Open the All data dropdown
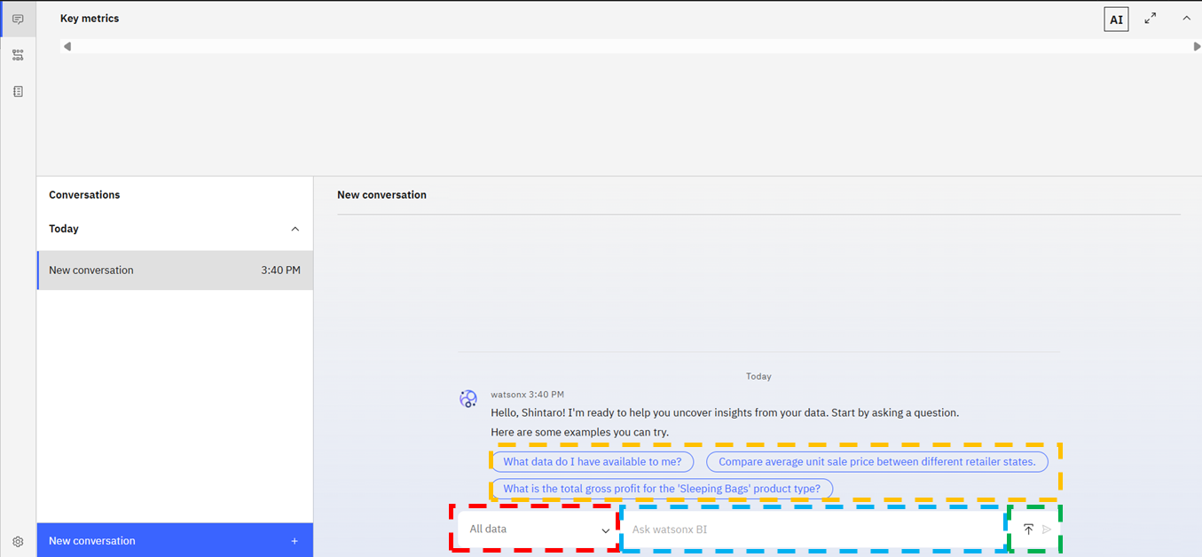The image size is (1202, 557). (x=538, y=530)
